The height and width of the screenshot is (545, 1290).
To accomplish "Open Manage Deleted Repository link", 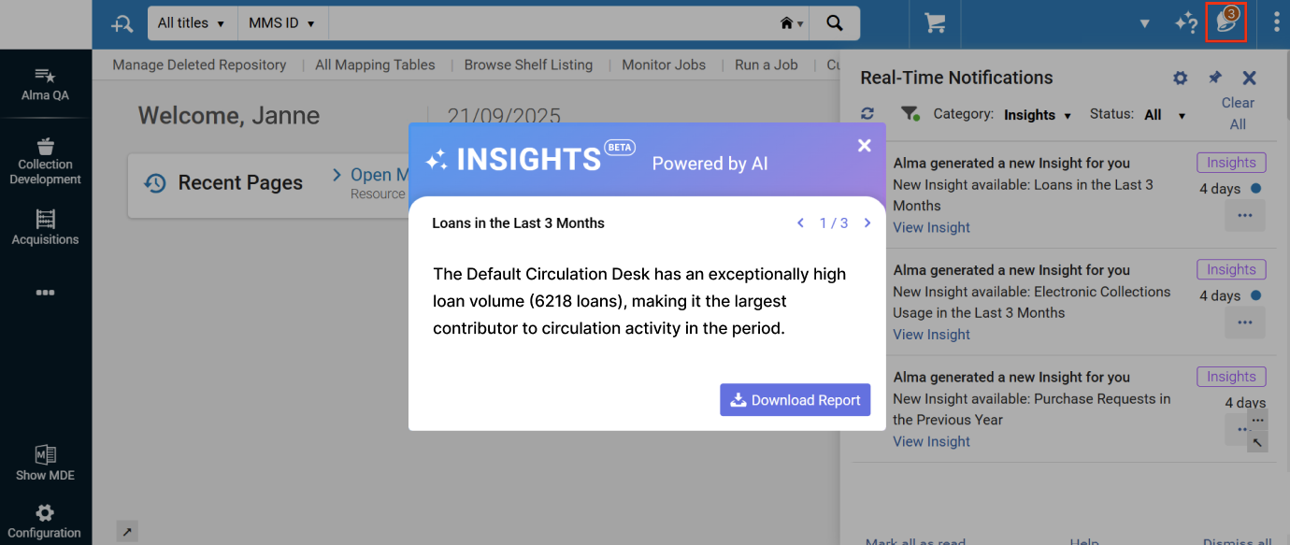I will click(199, 65).
